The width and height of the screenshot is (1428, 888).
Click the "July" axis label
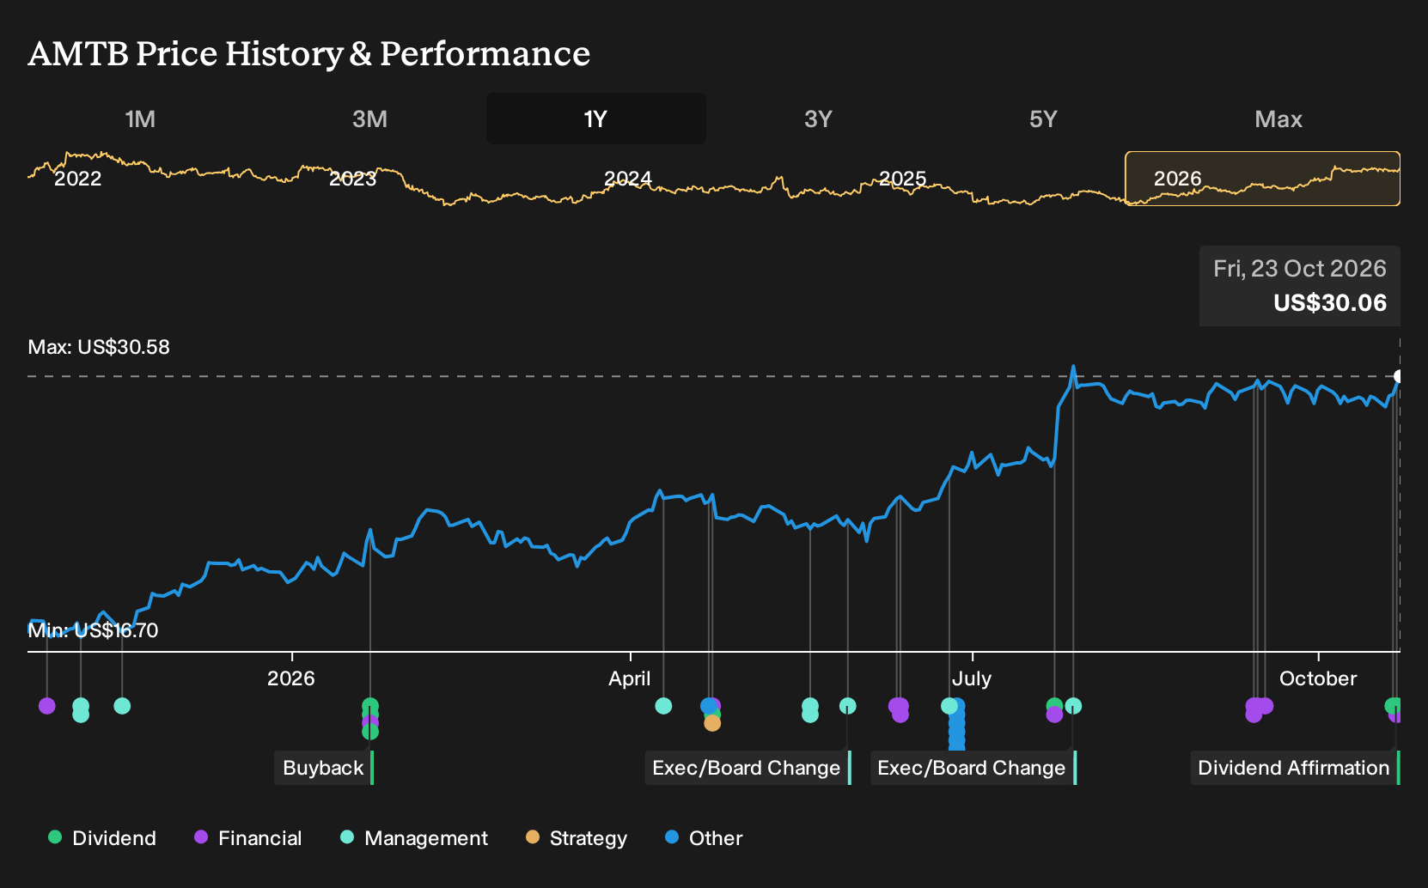pyautogui.click(x=972, y=678)
